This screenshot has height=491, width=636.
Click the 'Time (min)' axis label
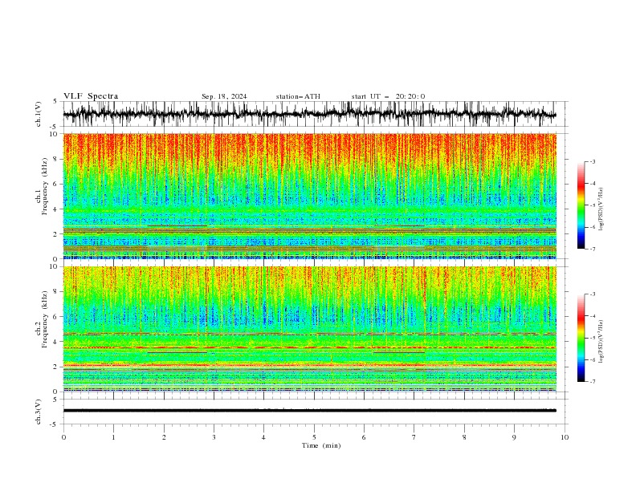pyautogui.click(x=321, y=445)
